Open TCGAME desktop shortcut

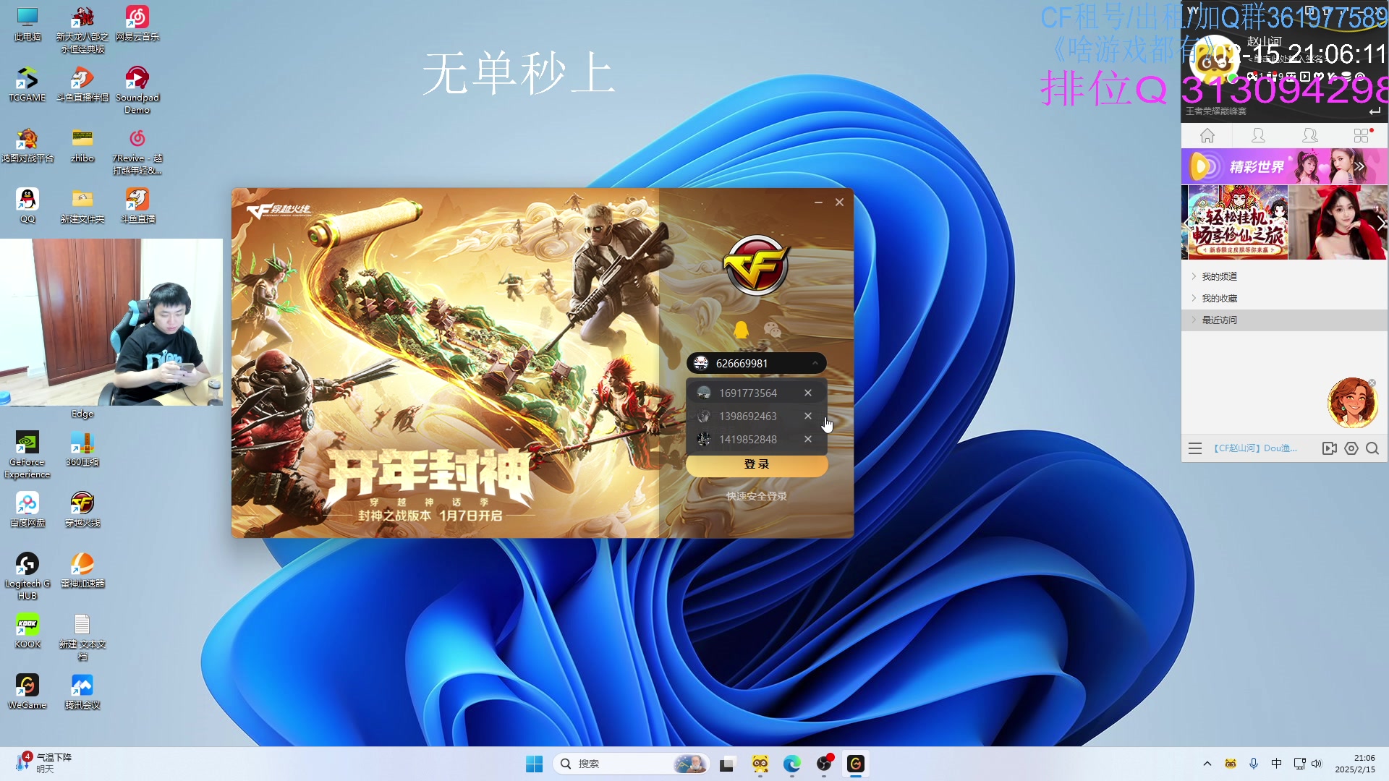point(27,85)
